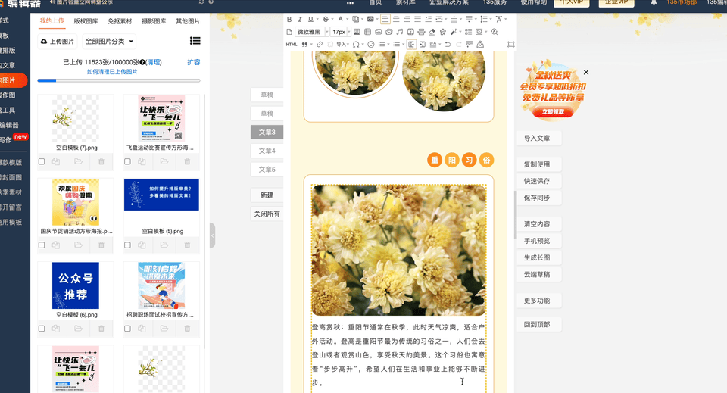
Task: Click 扩容 to expand storage
Action: click(x=194, y=62)
